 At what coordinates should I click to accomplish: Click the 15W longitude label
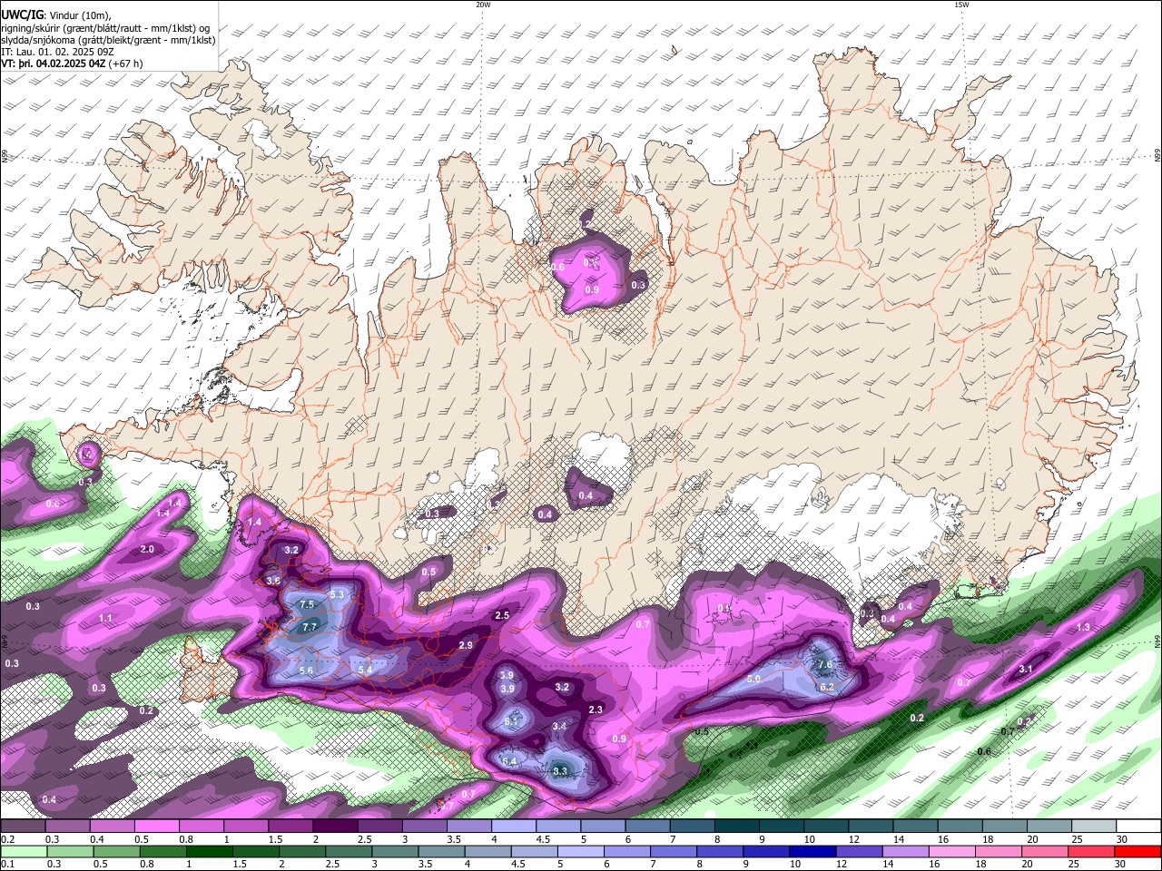click(x=961, y=5)
